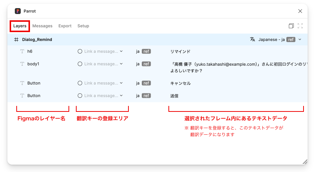Image resolution: width=315 pixels, height=172 pixels.
Task: Toggle the link circle in 送信 row
Action: (80, 96)
